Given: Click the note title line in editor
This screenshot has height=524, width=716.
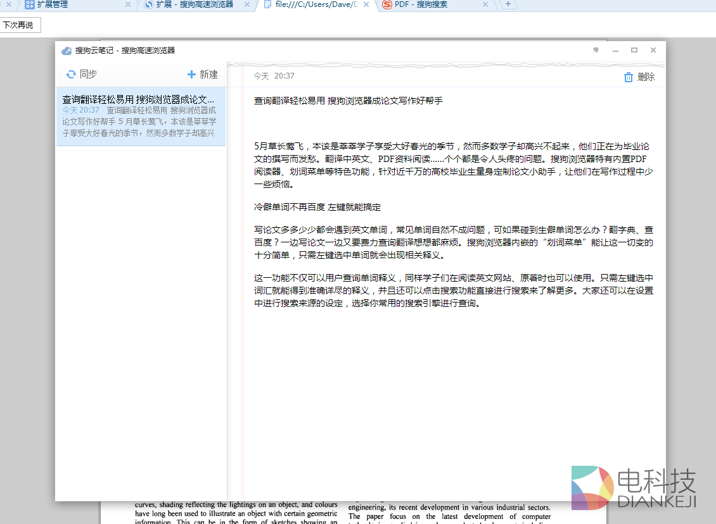Looking at the screenshot, I should click(348, 101).
